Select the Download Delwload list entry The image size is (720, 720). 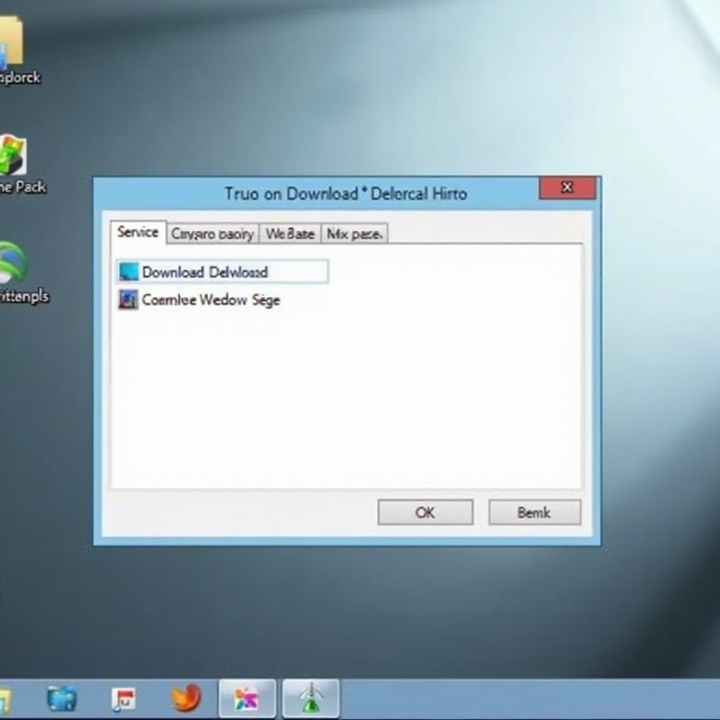pyautogui.click(x=223, y=272)
